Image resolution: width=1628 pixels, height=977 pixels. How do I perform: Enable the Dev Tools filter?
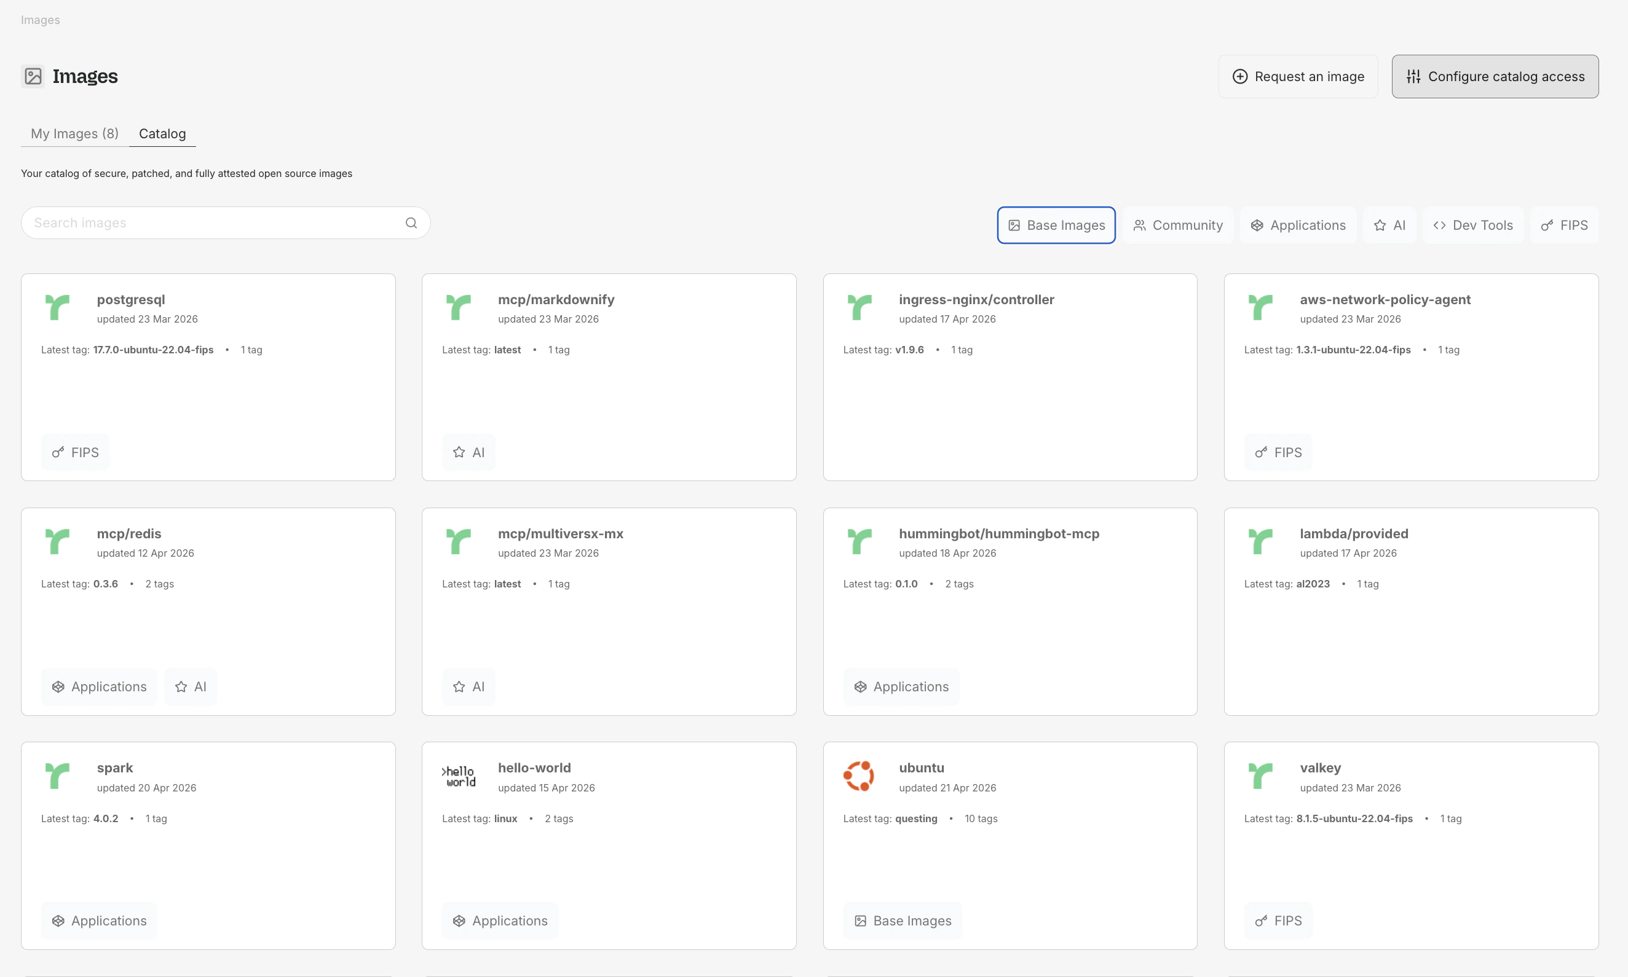(1472, 225)
